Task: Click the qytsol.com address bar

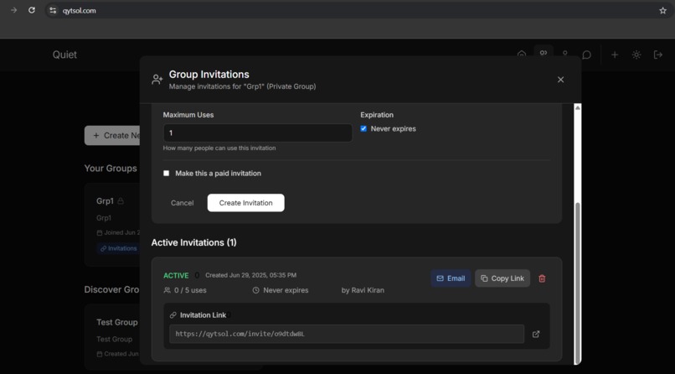Action: pos(358,10)
